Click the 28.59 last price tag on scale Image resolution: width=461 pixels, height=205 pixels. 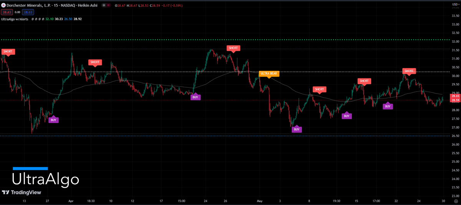coord(456,100)
